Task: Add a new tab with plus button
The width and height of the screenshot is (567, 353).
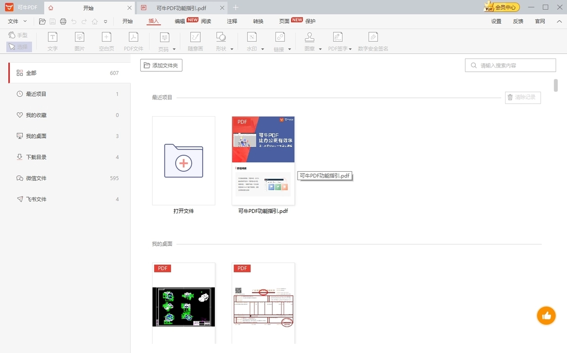Action: click(236, 7)
